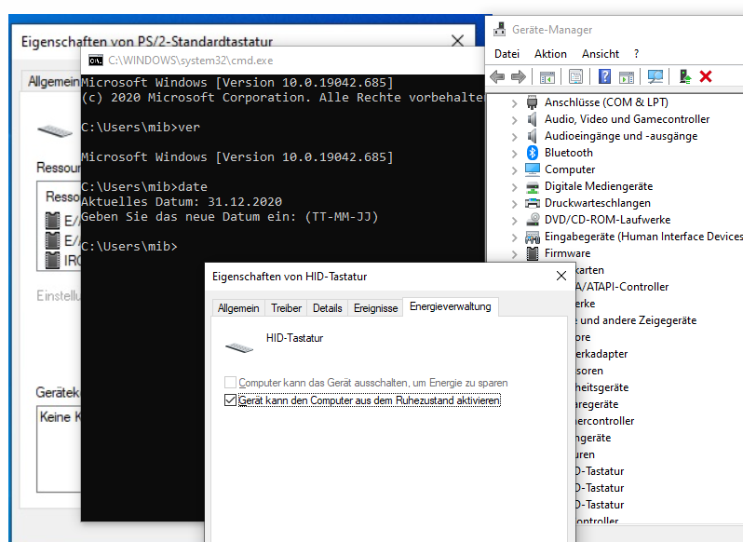The height and width of the screenshot is (542, 743).
Task: Click 'Aktuelles Datum: 31.12.2020' text in cmd
Action: [182, 202]
